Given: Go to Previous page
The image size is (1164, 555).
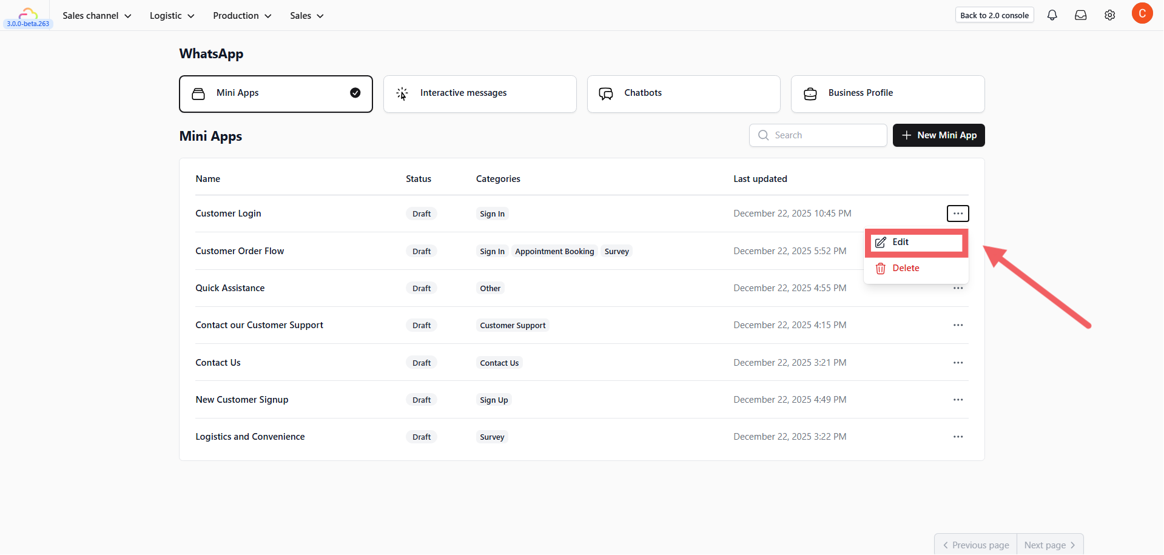Looking at the screenshot, I should pyautogui.click(x=976, y=545).
